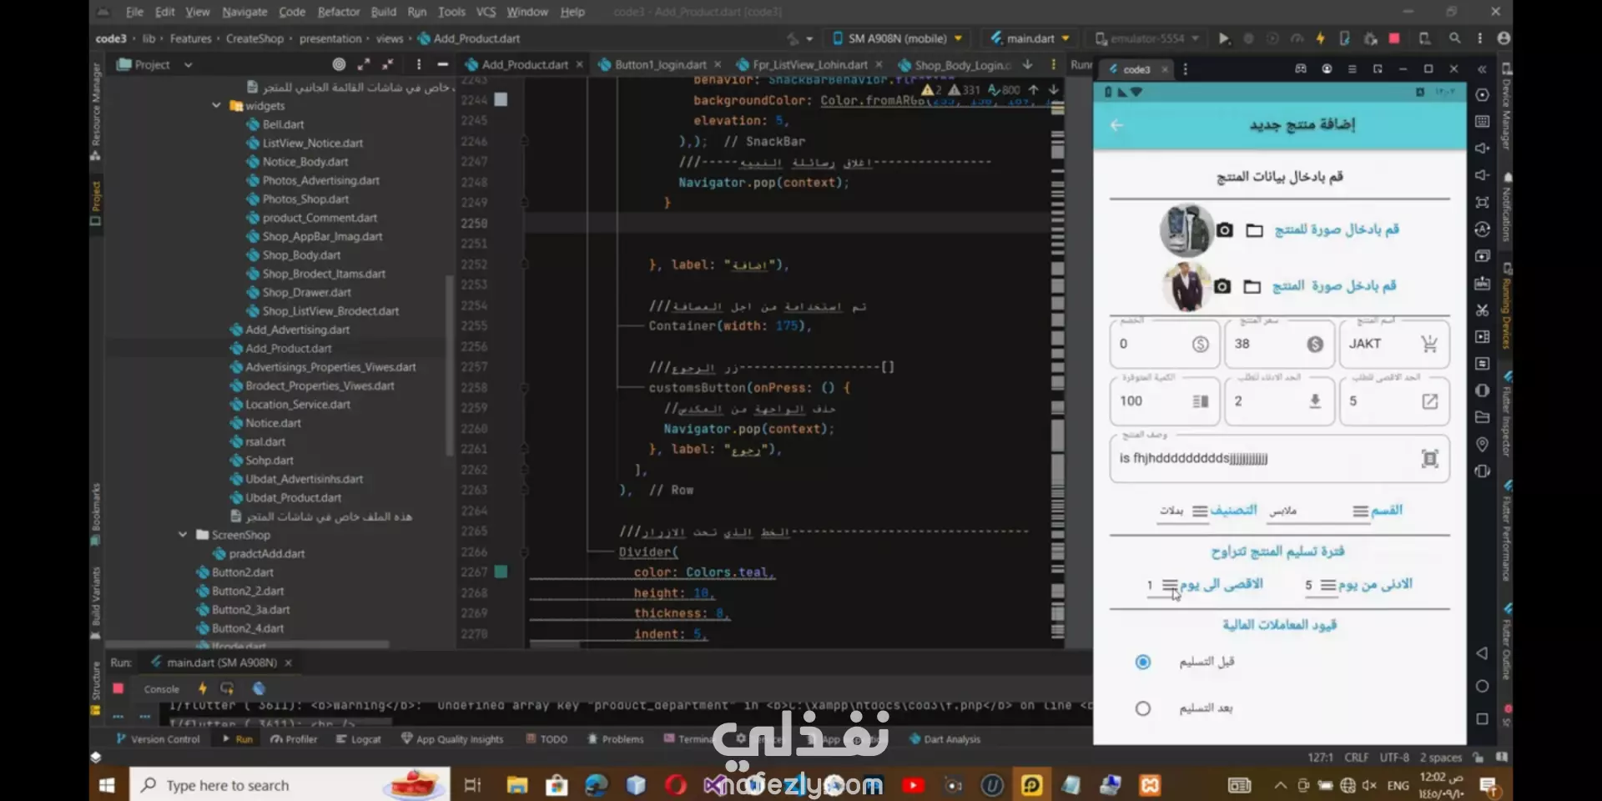Click device Overview square button
This screenshot has width=1602, height=801.
(1482, 718)
